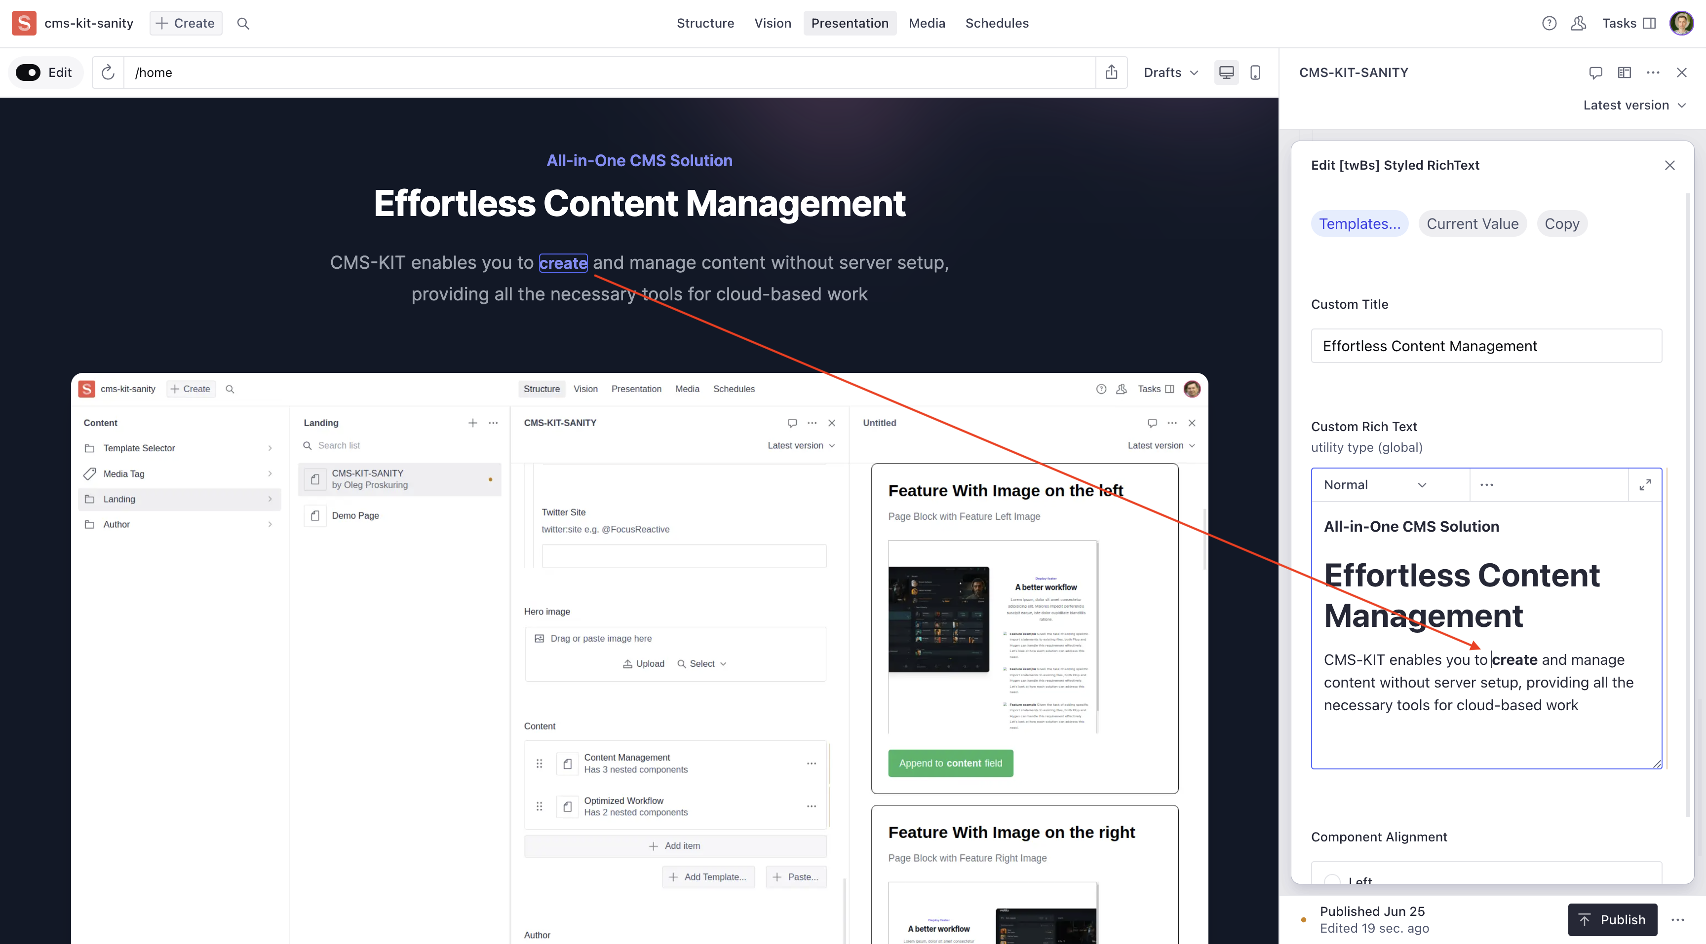This screenshot has height=944, width=1706.
Task: Expand rich text editor to fullscreen
Action: pos(1645,485)
